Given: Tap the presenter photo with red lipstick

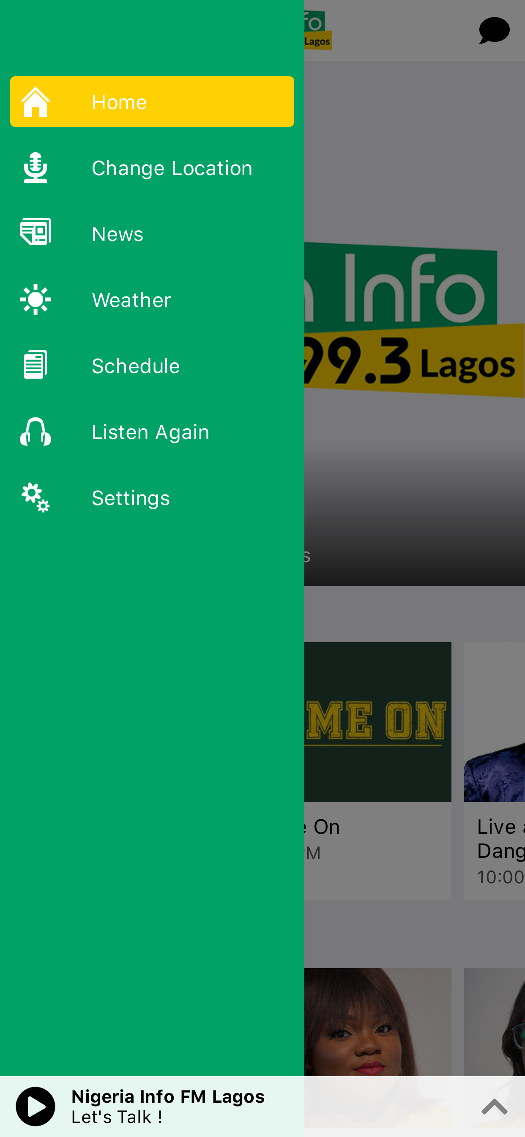Looking at the screenshot, I should point(377,1022).
